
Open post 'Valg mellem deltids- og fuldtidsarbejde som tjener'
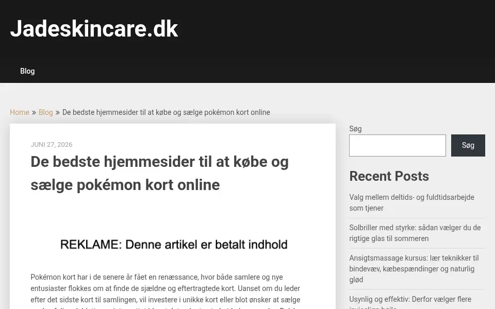(411, 202)
